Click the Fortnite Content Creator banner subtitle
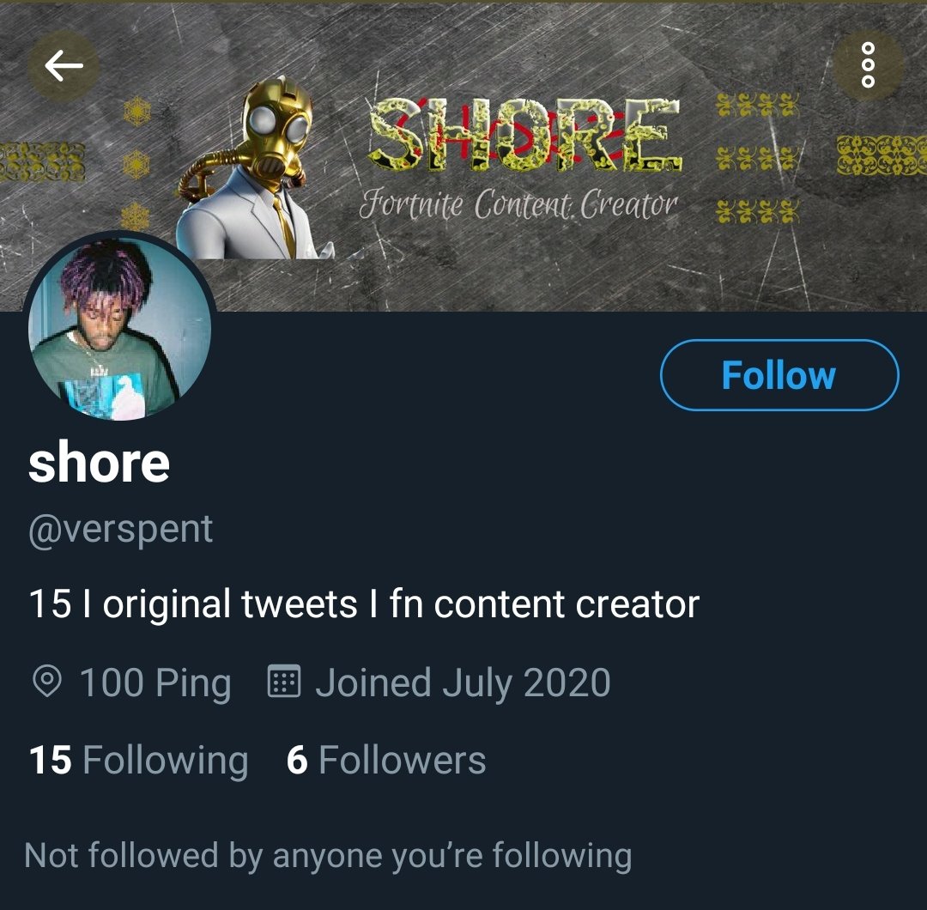 pyautogui.click(x=518, y=206)
